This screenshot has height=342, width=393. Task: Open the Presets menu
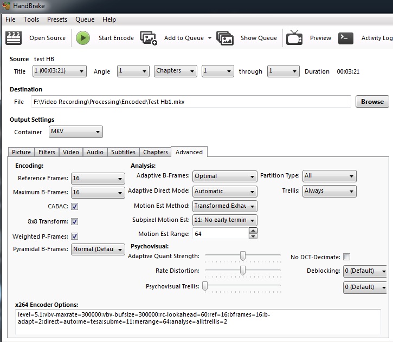pyautogui.click(x=57, y=19)
